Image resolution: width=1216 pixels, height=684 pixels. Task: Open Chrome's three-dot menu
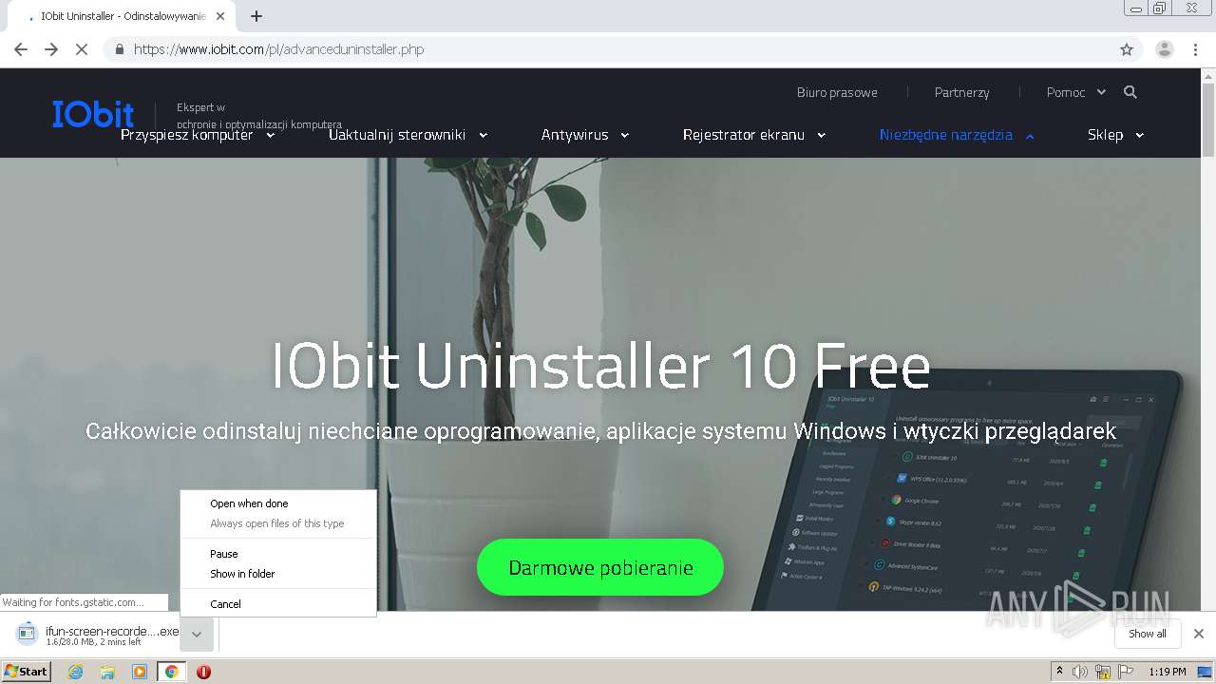click(1196, 49)
